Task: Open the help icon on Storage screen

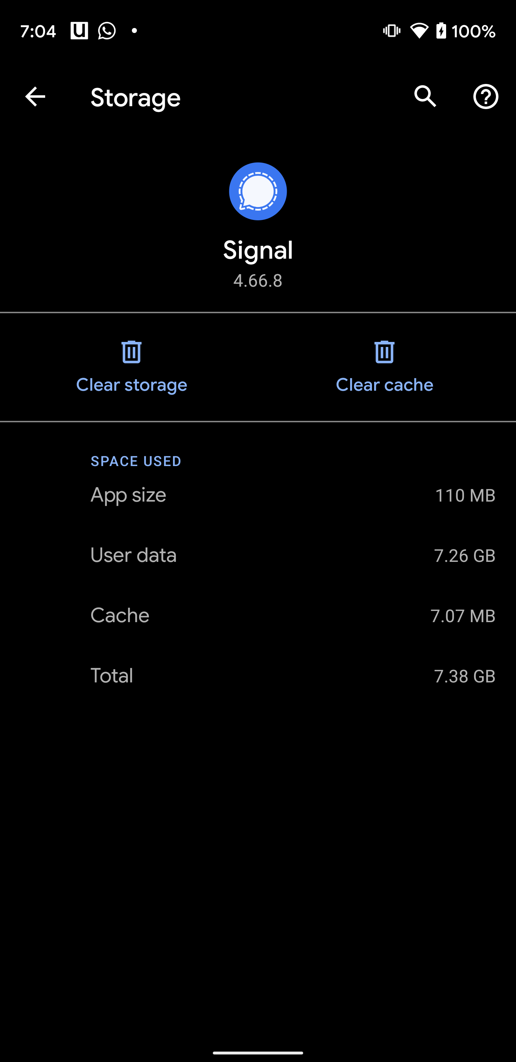Action: pos(486,97)
